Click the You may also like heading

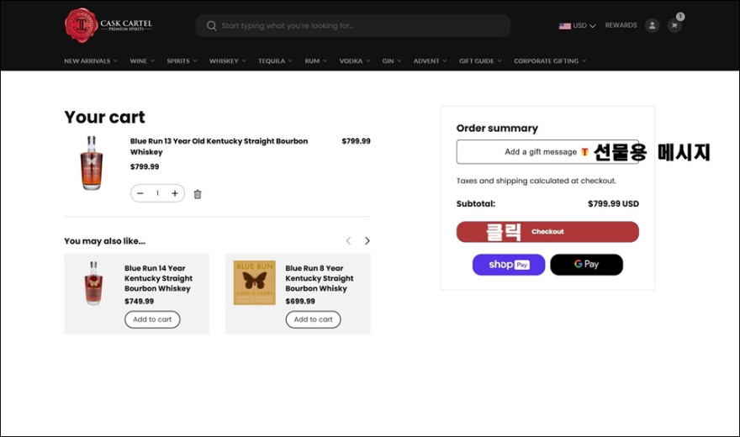tap(105, 241)
